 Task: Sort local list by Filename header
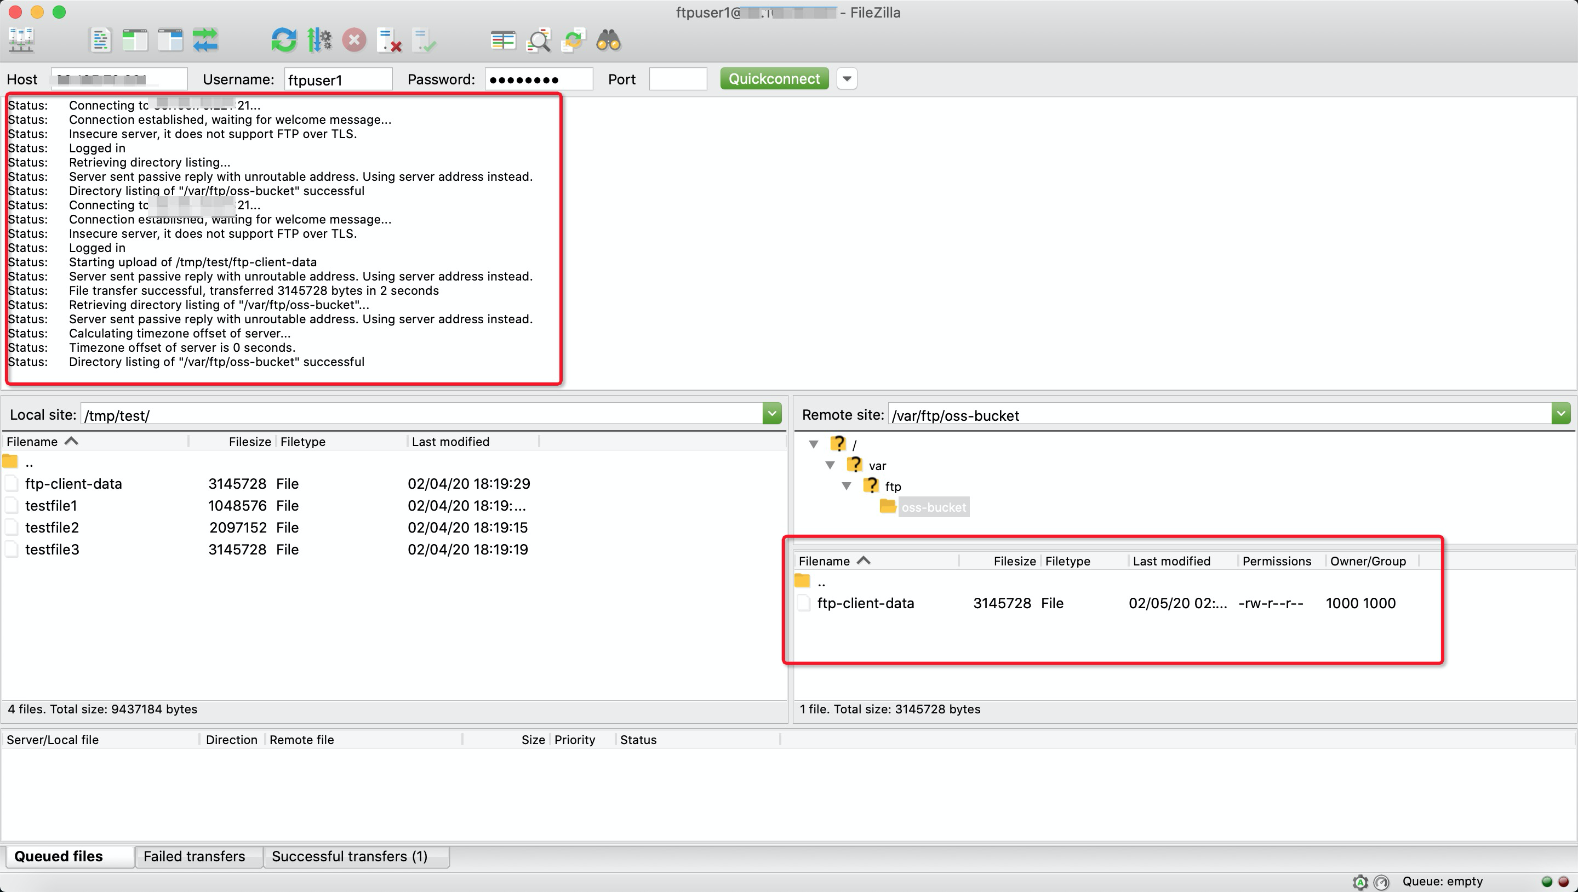click(x=95, y=442)
